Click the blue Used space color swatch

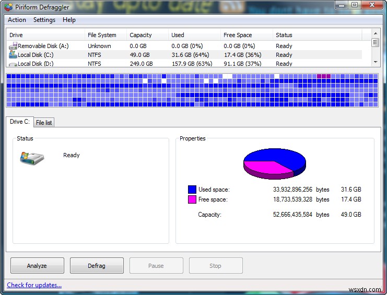192,190
